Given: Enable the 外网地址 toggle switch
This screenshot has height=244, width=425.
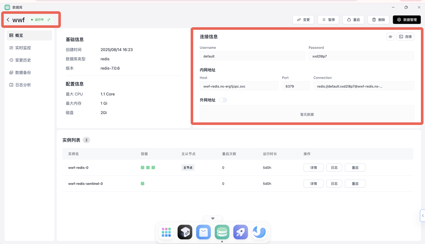Looking at the screenshot, I should tap(223, 100).
